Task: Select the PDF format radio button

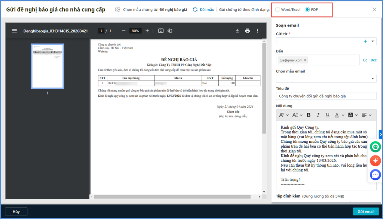Action: click(x=307, y=9)
